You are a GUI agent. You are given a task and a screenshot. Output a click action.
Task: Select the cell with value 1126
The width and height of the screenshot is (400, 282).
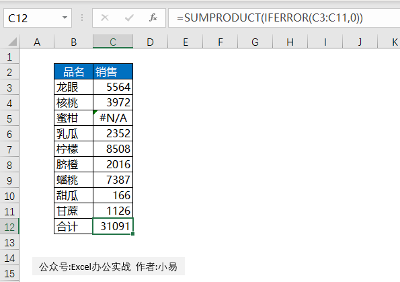tap(113, 211)
